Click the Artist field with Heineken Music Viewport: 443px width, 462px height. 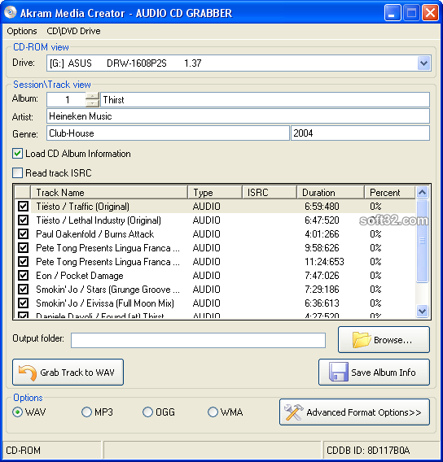pyautogui.click(x=238, y=116)
